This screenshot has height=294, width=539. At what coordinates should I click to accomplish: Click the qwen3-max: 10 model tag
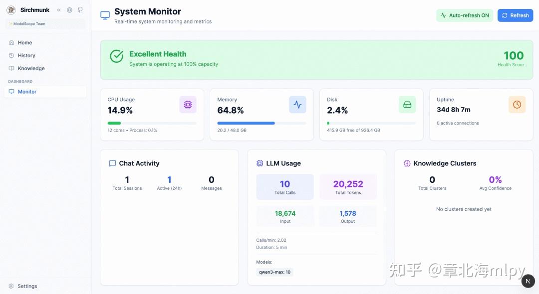[x=274, y=272]
